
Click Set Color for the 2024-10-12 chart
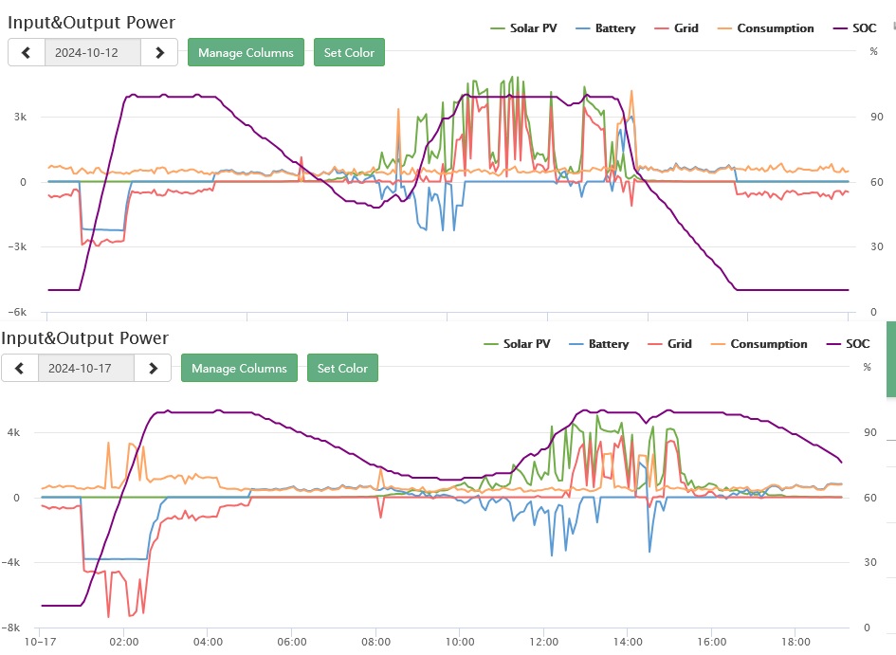(349, 53)
